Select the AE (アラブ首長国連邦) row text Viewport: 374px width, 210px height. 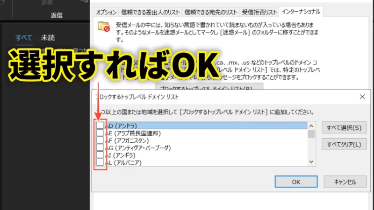pyautogui.click(x=133, y=133)
